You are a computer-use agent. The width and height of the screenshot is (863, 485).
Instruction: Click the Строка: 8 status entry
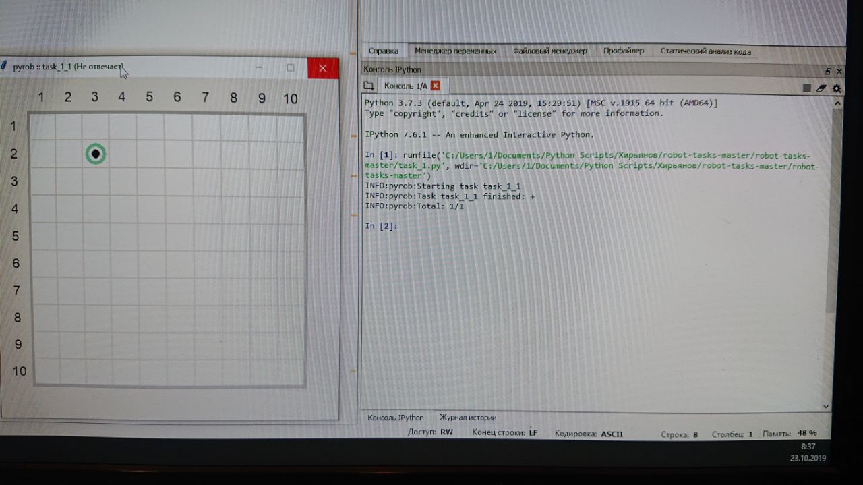679,434
